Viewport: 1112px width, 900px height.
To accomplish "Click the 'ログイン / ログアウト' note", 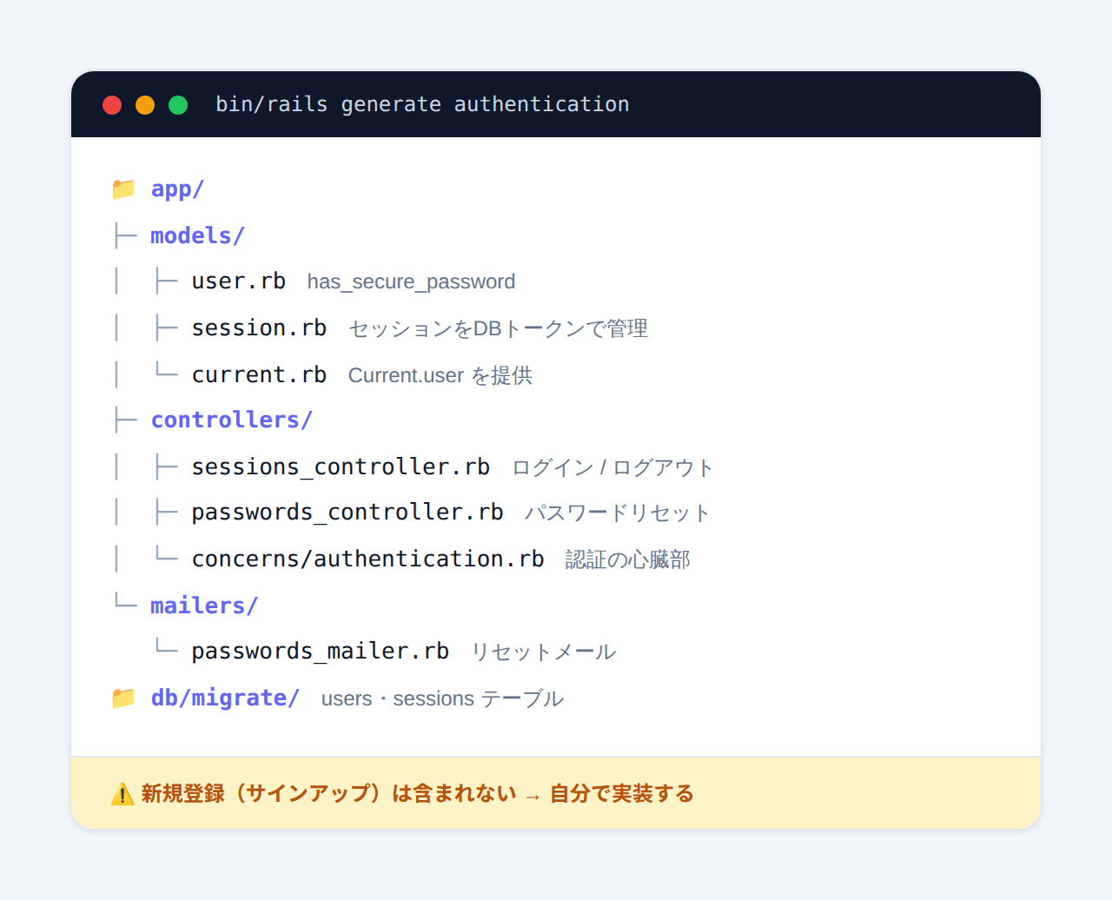I will pyautogui.click(x=612, y=467).
